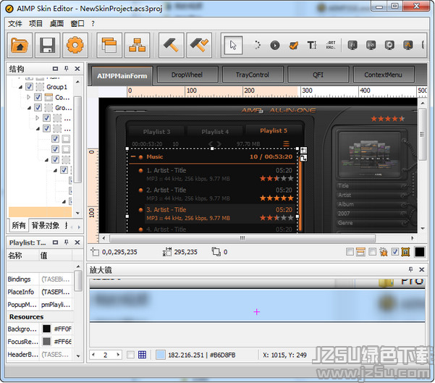This screenshot has width=435, height=383.
Task: Increase magnifier zoom with right arrow
Action: coord(118,355)
